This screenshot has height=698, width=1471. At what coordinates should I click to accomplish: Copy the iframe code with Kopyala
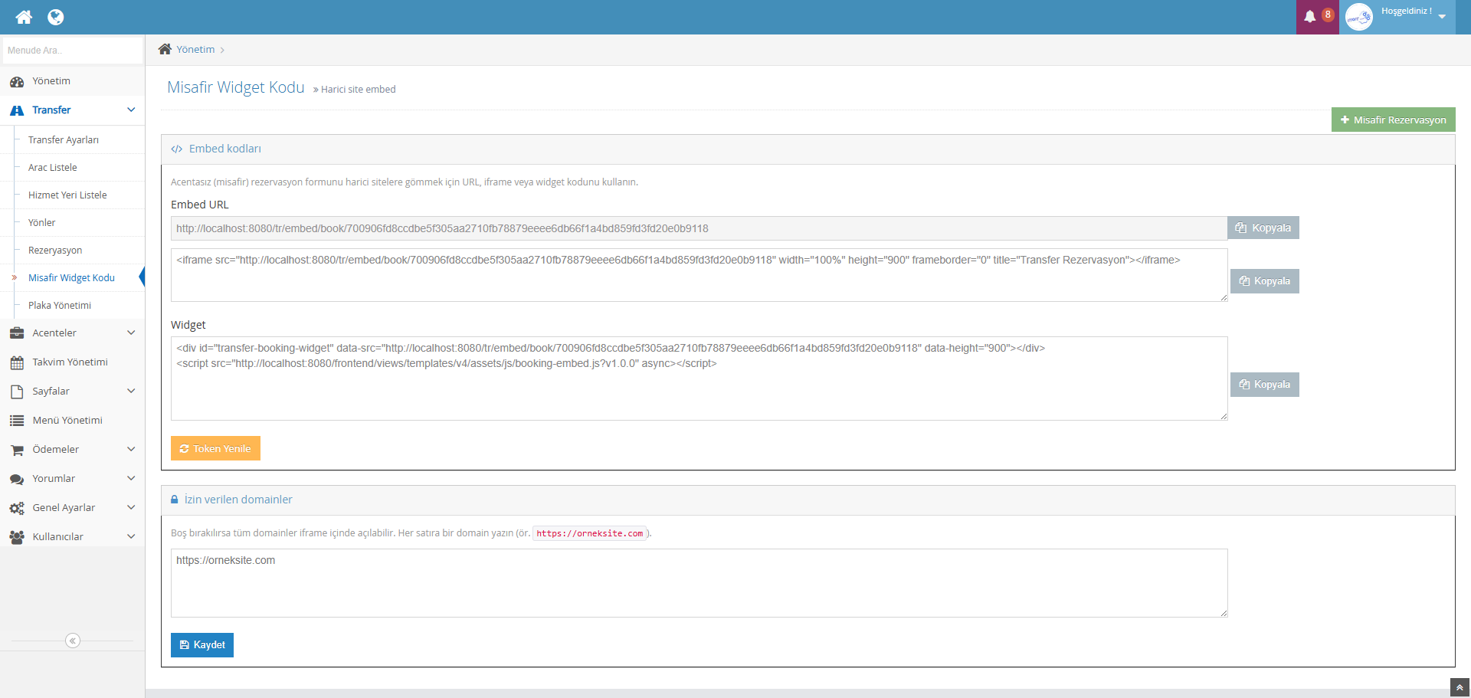click(1265, 281)
